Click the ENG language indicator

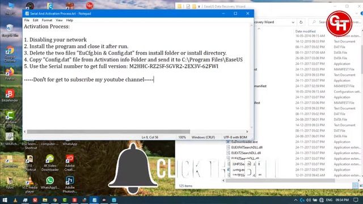pos(329,200)
